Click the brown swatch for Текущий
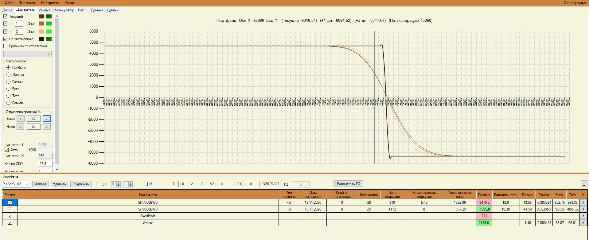 41,17
